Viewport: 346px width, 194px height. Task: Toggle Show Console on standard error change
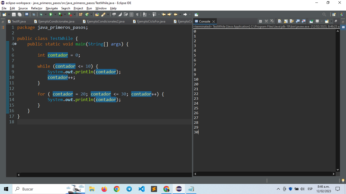(304, 21)
